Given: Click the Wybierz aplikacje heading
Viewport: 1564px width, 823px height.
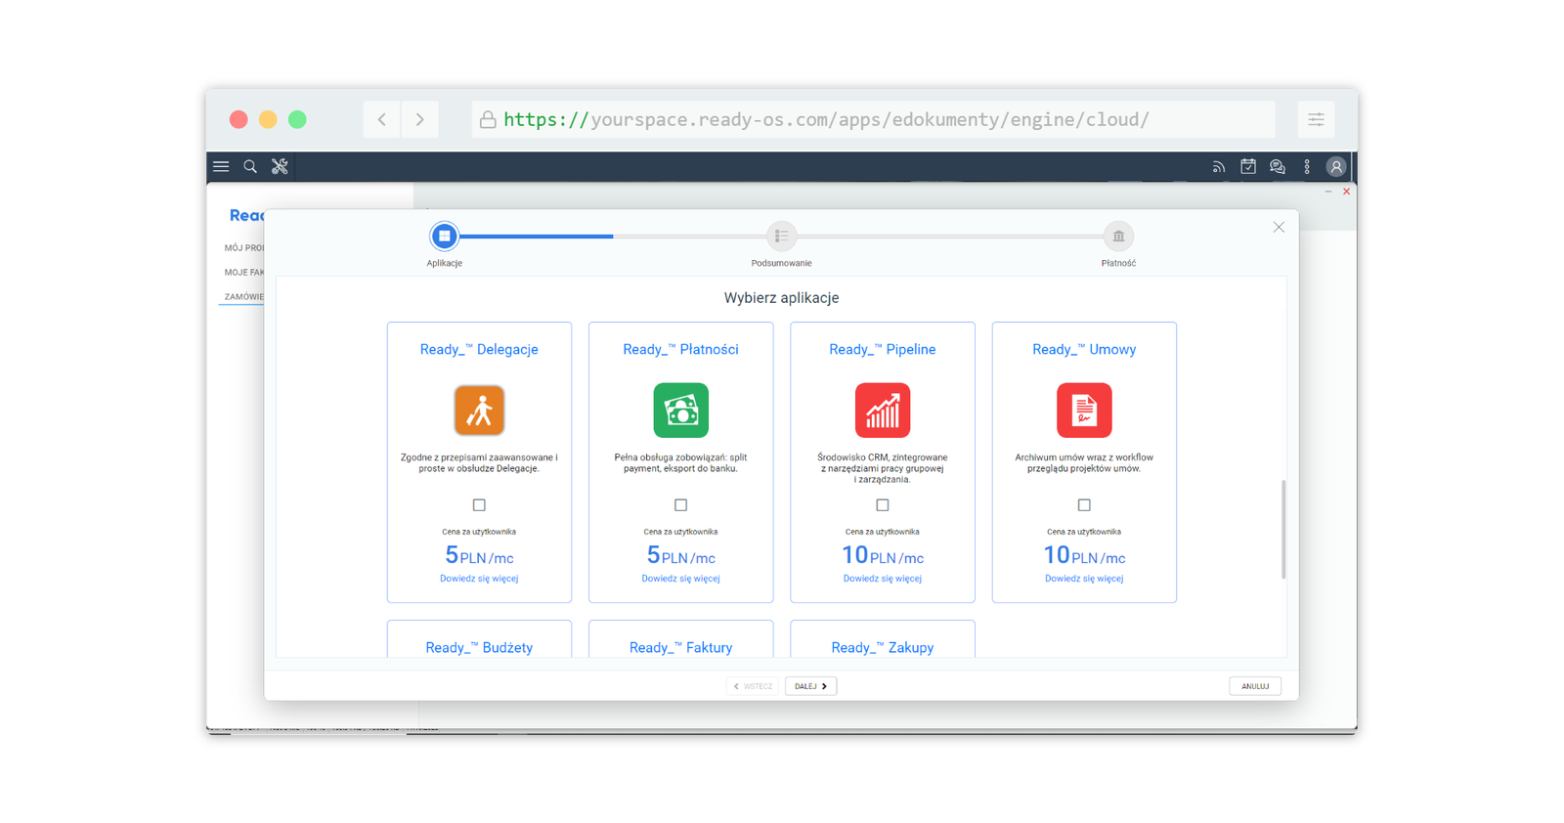Looking at the screenshot, I should coord(781,298).
